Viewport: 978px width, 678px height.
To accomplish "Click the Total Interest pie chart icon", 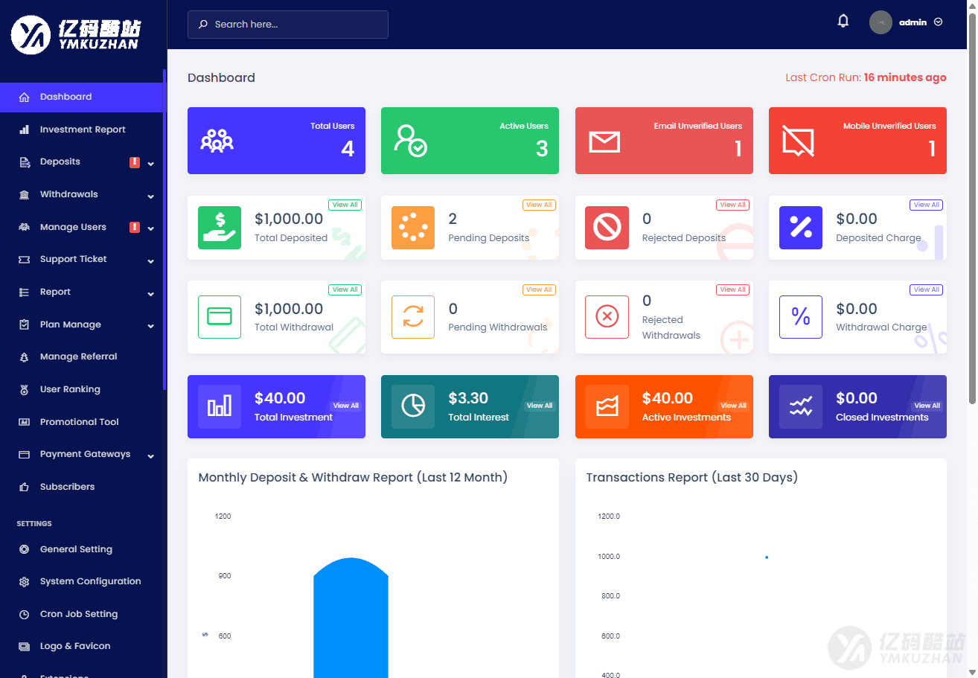I will point(413,406).
